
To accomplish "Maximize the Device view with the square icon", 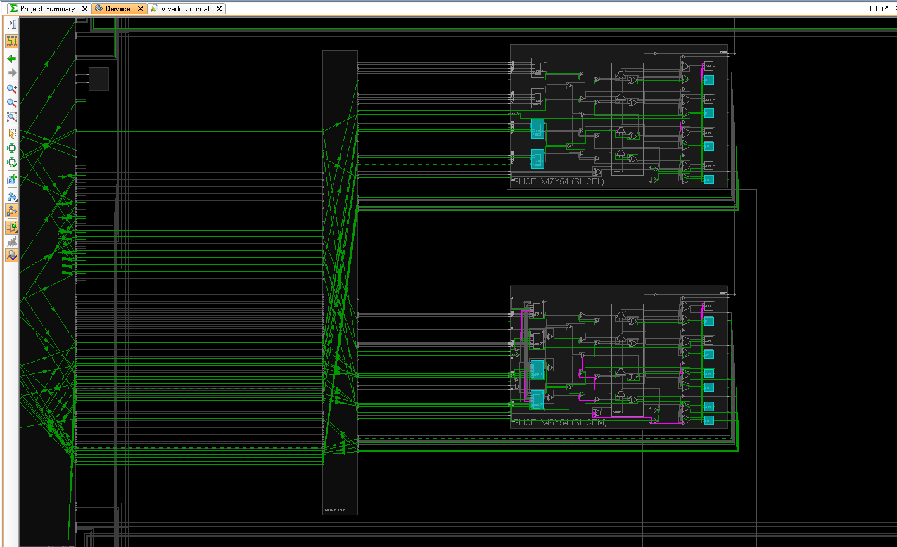I will point(873,8).
